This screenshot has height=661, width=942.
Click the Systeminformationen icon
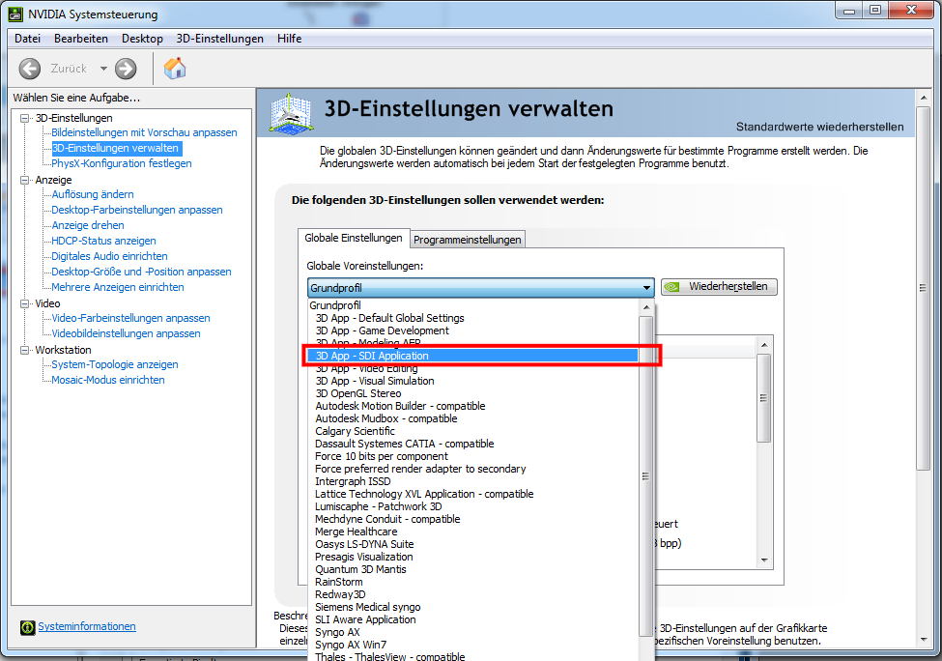click(28, 627)
